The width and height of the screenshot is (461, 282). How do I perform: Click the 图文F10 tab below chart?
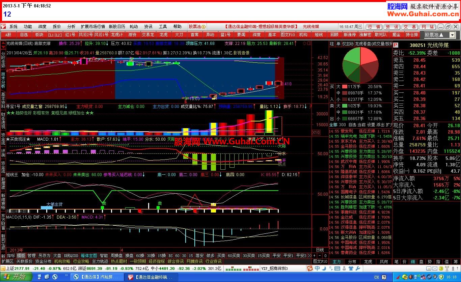[320, 261]
